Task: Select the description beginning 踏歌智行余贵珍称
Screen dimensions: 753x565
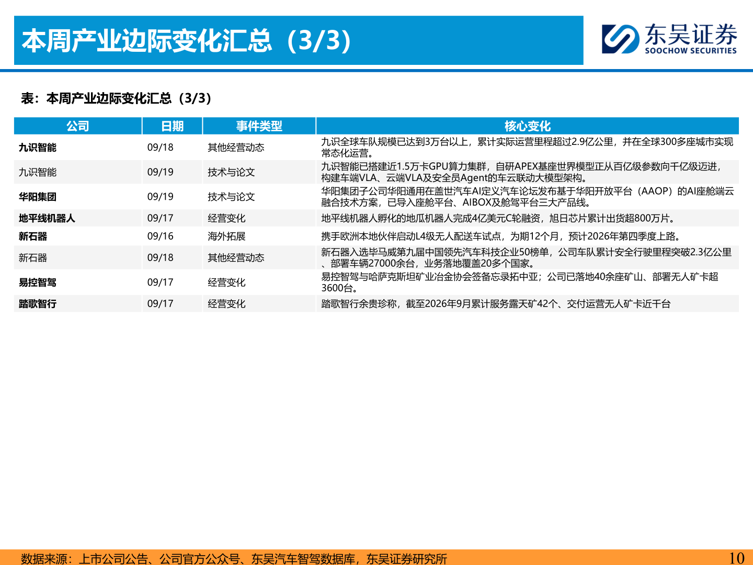Action: pyautogui.click(x=496, y=304)
